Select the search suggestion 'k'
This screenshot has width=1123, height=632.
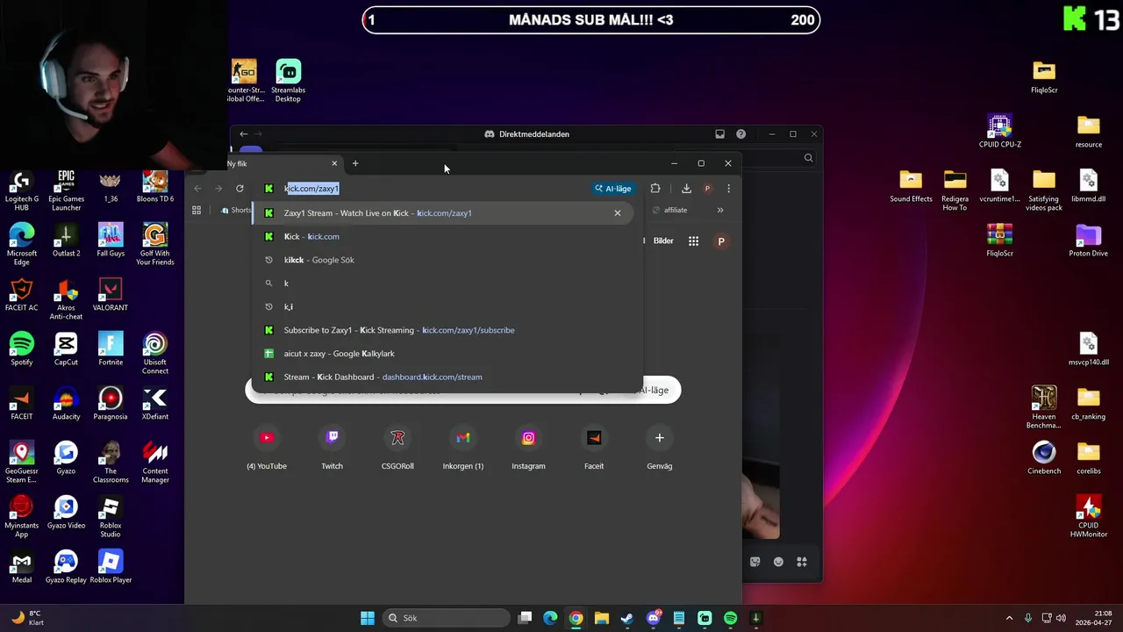click(x=447, y=284)
